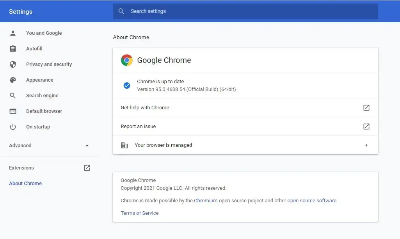Click the Chrome is up to date text
400x239 pixels.
(x=160, y=82)
